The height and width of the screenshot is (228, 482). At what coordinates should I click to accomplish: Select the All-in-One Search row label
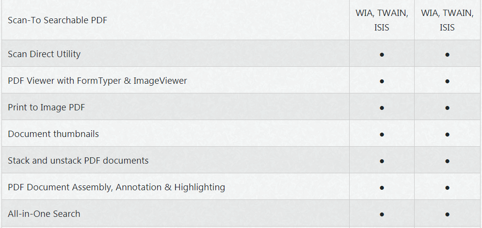click(x=44, y=214)
